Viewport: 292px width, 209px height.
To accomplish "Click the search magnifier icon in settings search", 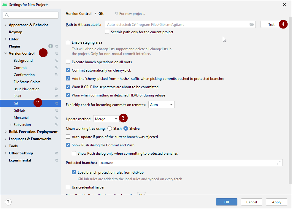I will (x=7, y=15).
